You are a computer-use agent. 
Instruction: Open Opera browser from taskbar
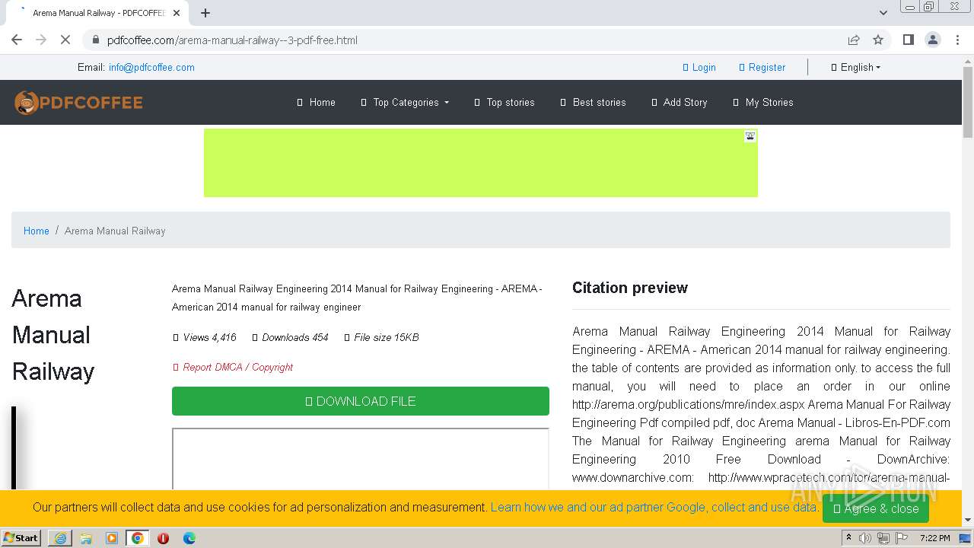tap(163, 538)
